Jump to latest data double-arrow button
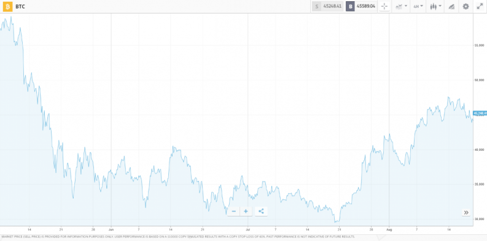The image size is (487, 241). click(x=466, y=212)
